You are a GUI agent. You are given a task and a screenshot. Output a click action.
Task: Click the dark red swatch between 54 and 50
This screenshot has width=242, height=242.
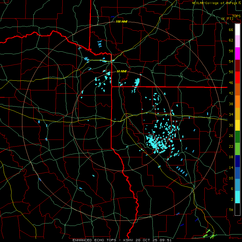[237, 66]
